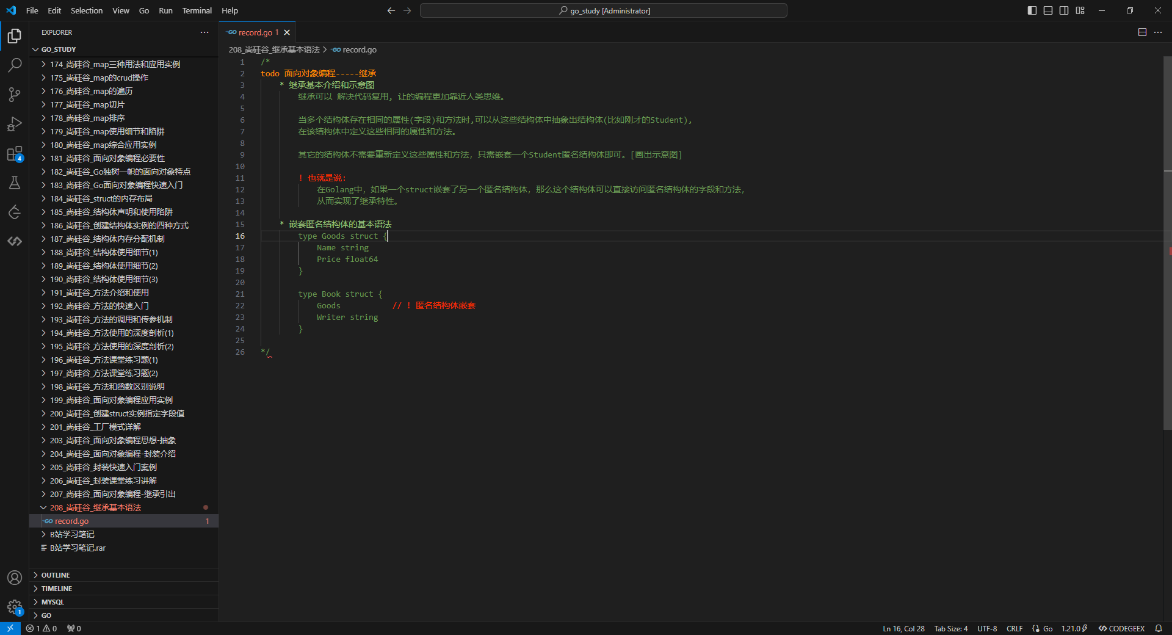This screenshot has height=635, width=1172.
Task: Go forward in navigation history
Action: click(x=407, y=10)
